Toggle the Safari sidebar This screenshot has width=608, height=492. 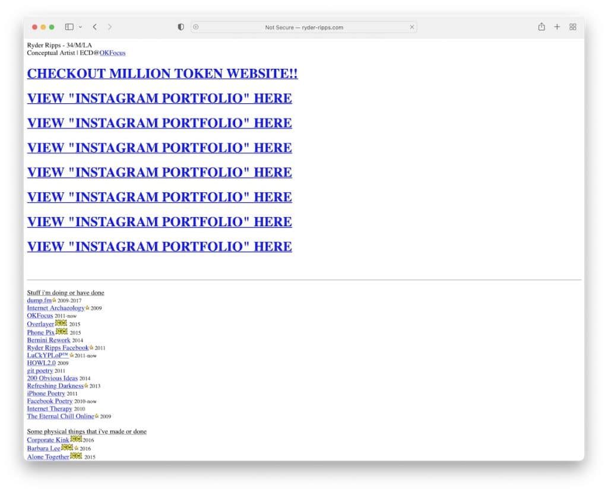69,27
